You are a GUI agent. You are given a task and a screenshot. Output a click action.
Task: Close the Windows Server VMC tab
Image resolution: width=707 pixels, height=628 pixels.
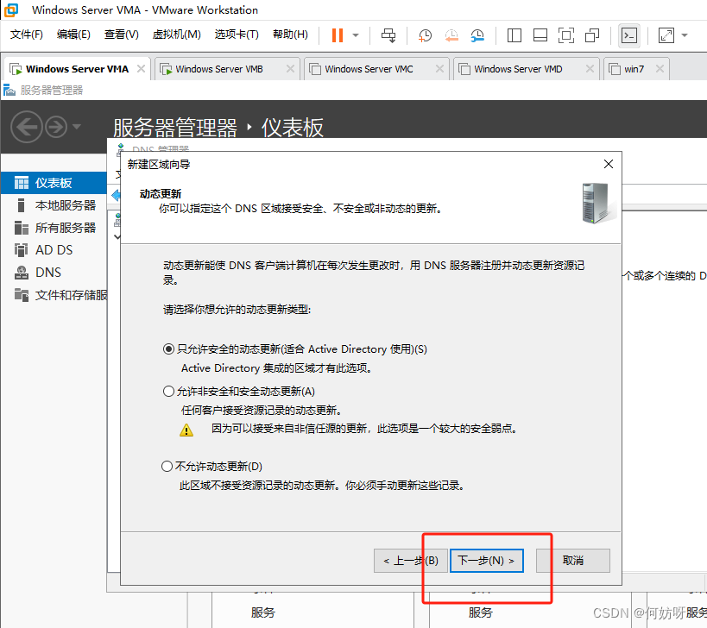(439, 68)
